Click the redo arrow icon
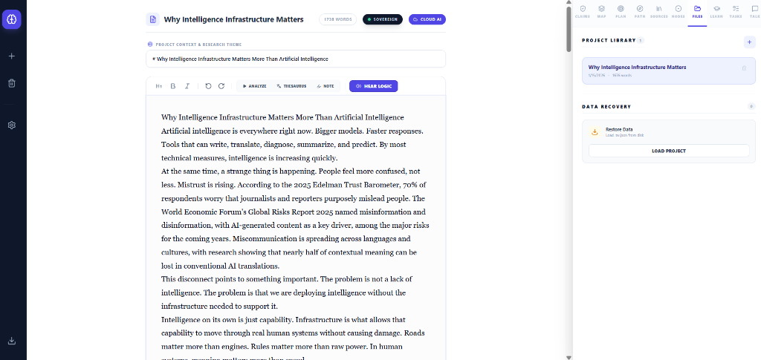This screenshot has width=761, height=360. pyautogui.click(x=221, y=86)
